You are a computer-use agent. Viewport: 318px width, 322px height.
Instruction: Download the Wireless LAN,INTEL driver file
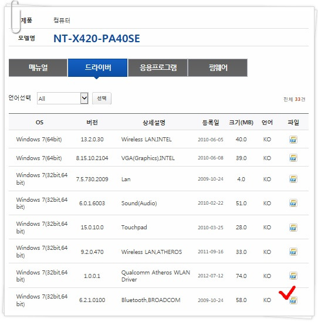[293, 140]
